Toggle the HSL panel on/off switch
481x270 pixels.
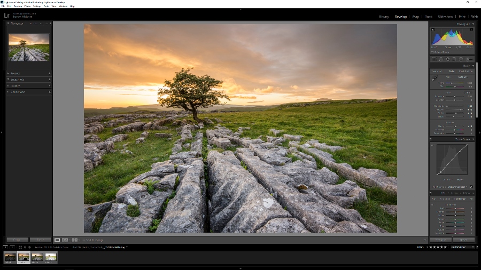(x=431, y=193)
